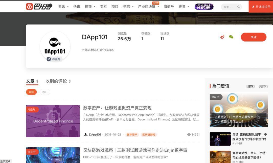This screenshot has width=273, height=163.
Task: Open article 数字资产：让游戏虚拟资产真正变现
Action: tap(117, 108)
